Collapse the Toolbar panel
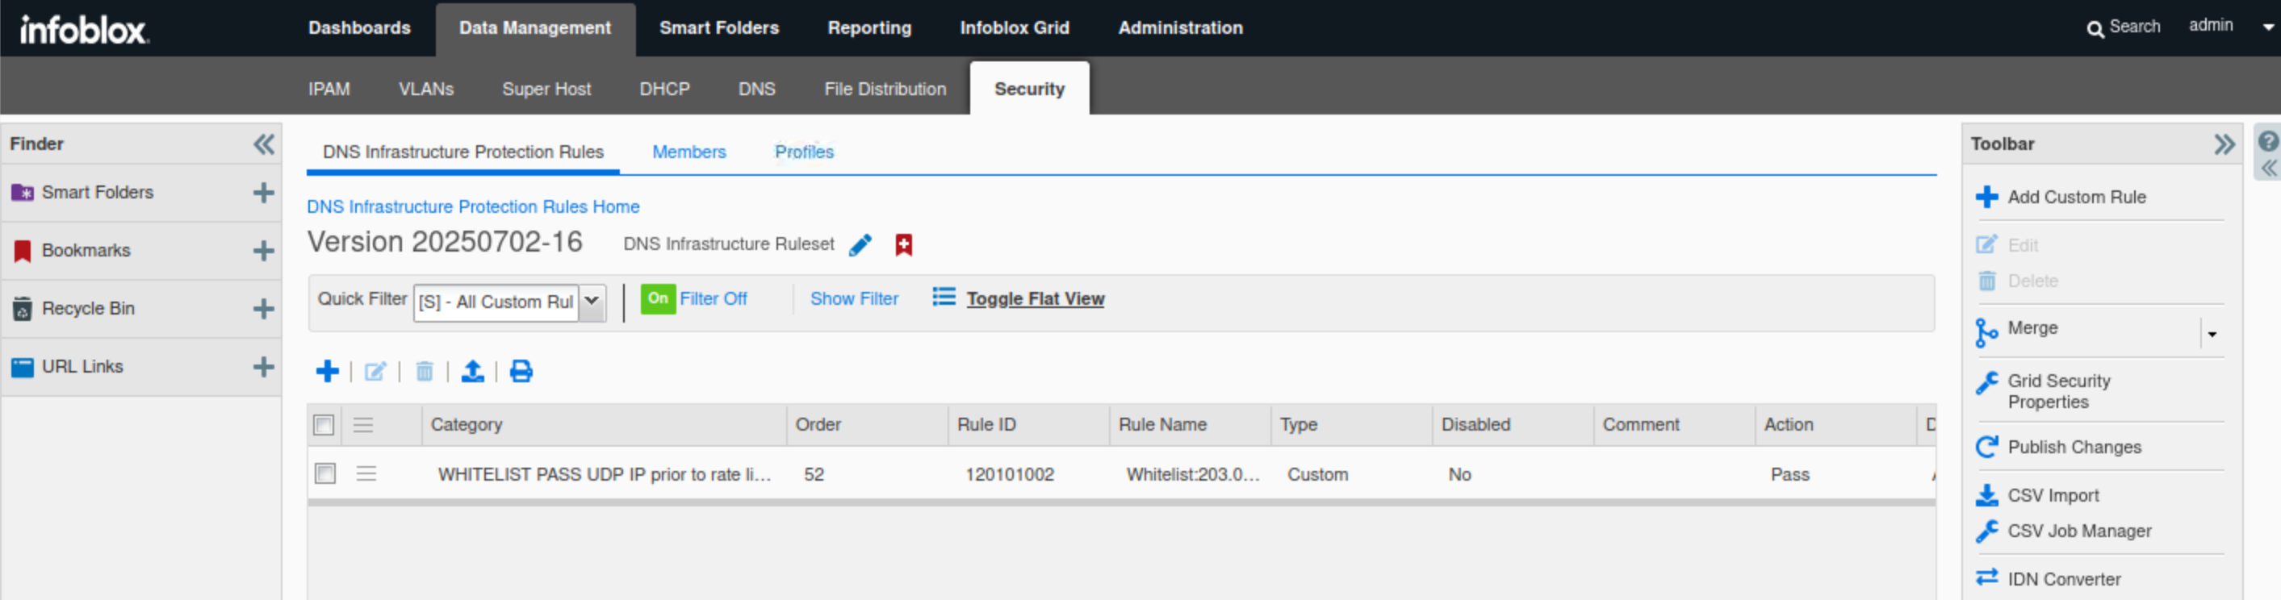The image size is (2281, 600). coord(2224,144)
